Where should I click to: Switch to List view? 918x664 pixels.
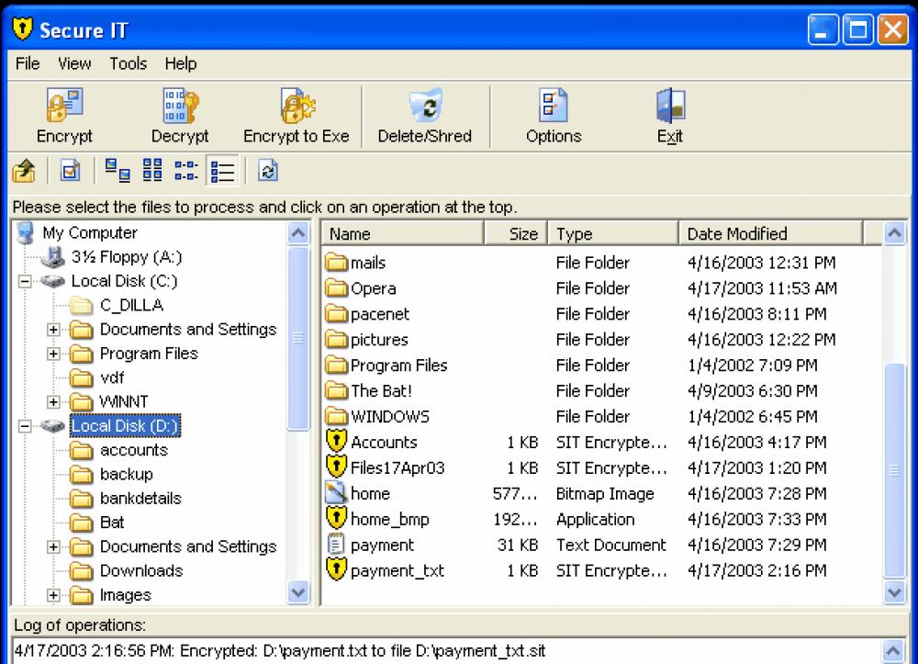click(185, 171)
